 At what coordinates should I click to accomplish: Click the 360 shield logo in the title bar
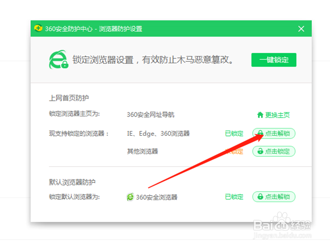[x=38, y=28]
